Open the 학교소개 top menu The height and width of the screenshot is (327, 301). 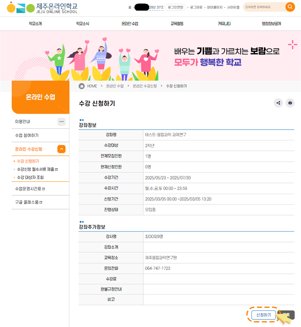(x=35, y=24)
